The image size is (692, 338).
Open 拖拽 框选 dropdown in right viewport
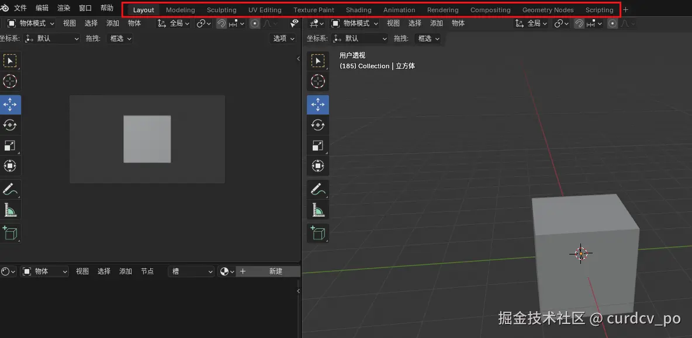point(427,39)
